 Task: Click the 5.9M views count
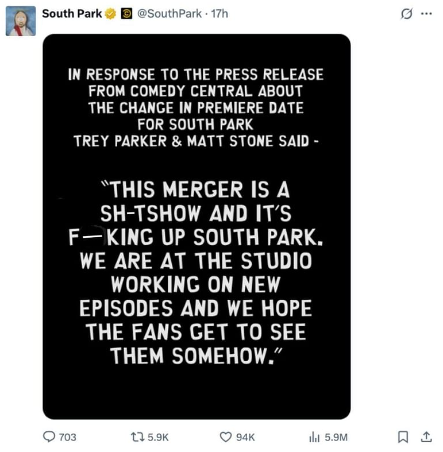336,437
